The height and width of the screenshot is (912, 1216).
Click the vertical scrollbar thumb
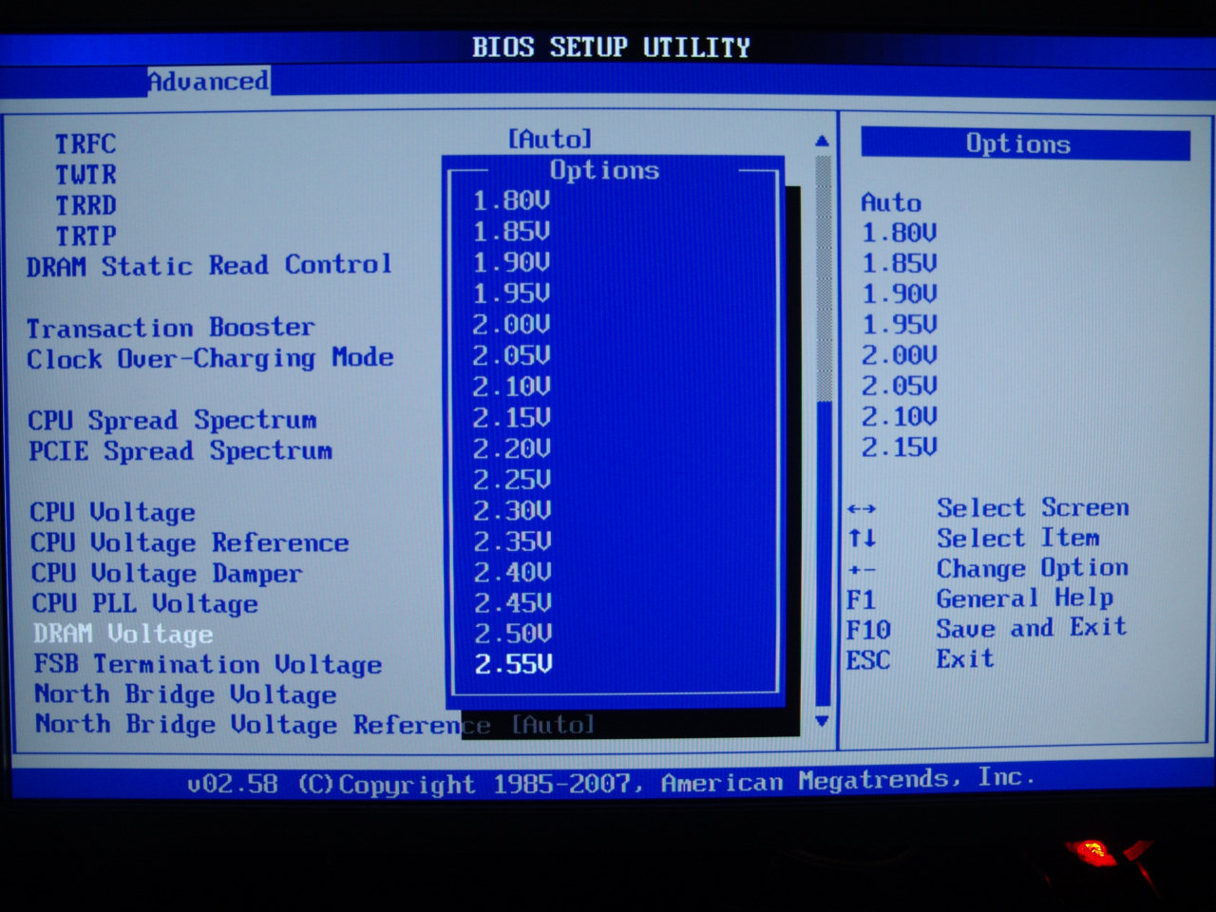click(x=824, y=551)
